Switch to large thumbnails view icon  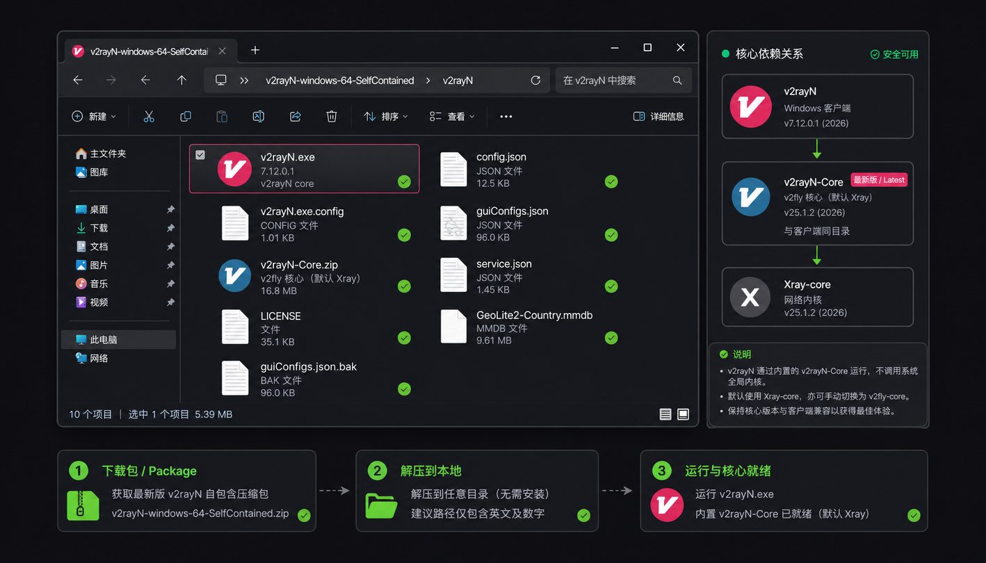pos(684,414)
